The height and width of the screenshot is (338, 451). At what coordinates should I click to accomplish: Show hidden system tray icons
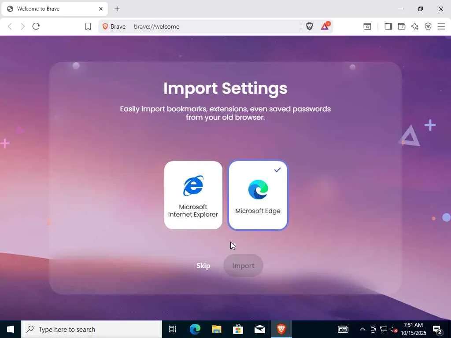tap(362, 329)
